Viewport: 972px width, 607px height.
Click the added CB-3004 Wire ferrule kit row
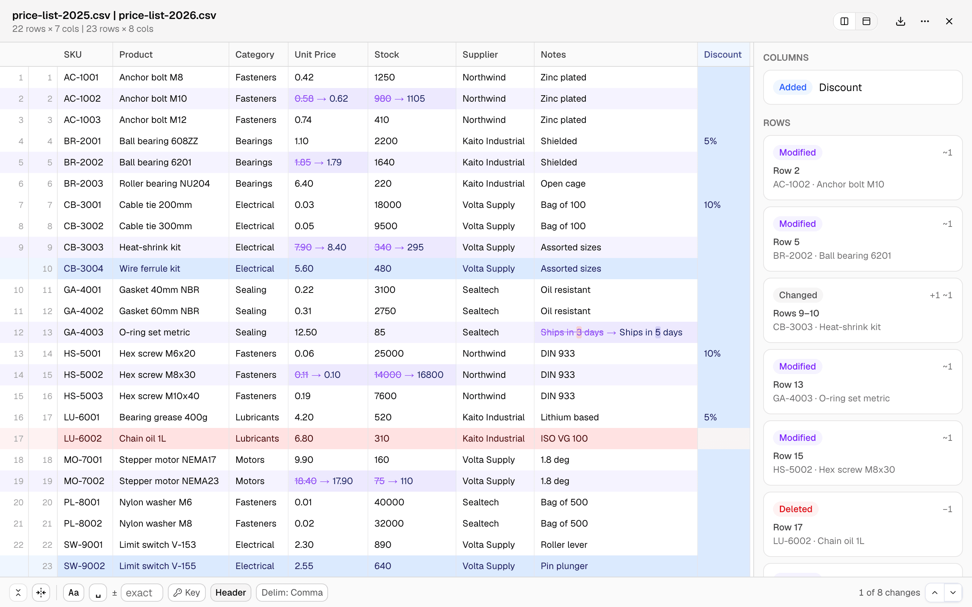pos(349,269)
